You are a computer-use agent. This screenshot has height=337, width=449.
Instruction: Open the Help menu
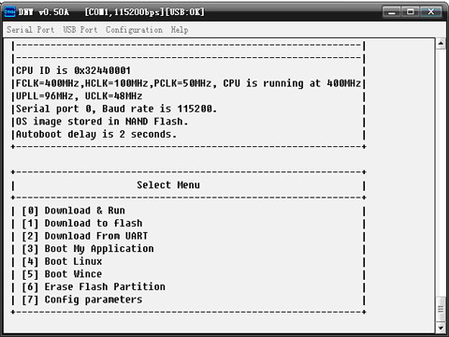[180, 30]
